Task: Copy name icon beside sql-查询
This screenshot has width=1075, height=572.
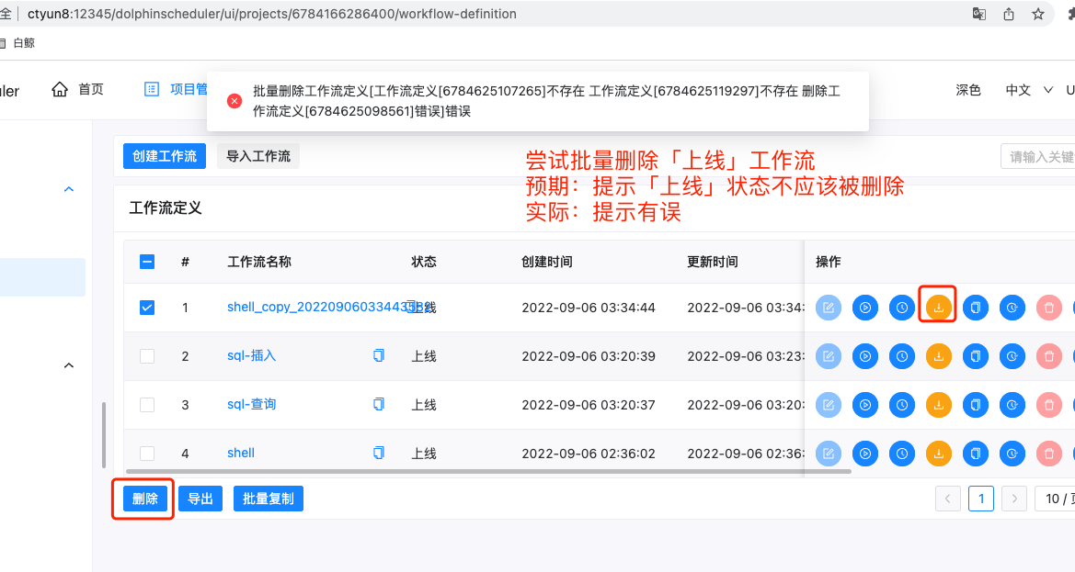Action: click(379, 404)
